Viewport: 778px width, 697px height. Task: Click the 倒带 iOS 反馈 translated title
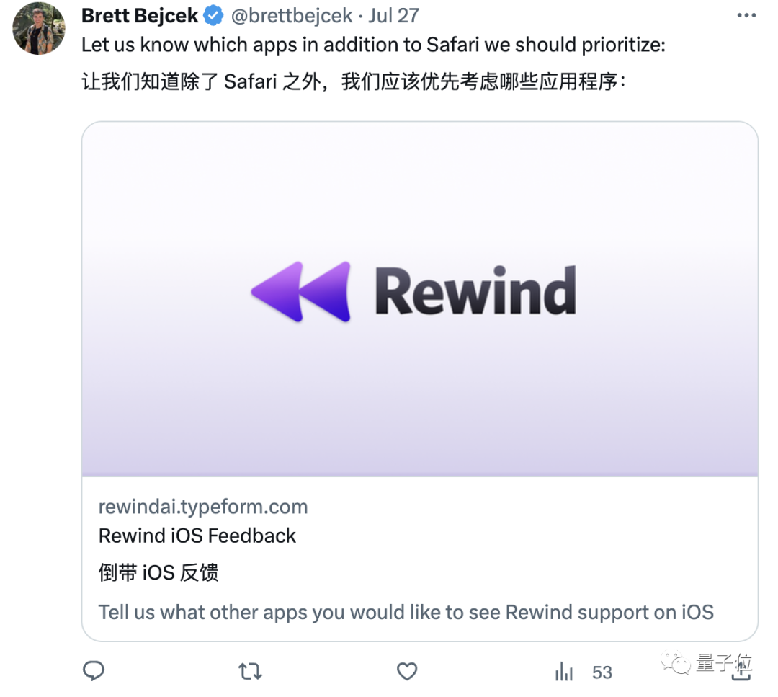[x=158, y=573]
